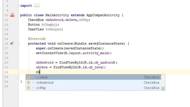The image size is (190, 107).
Task: Click the field icon beside cbJava
Action: (28, 77)
